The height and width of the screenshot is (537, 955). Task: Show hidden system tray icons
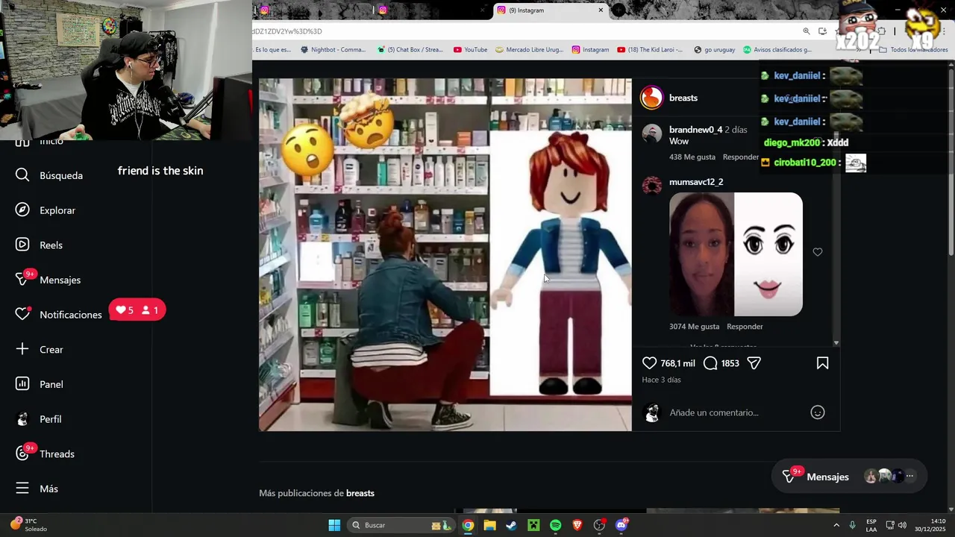tap(836, 525)
